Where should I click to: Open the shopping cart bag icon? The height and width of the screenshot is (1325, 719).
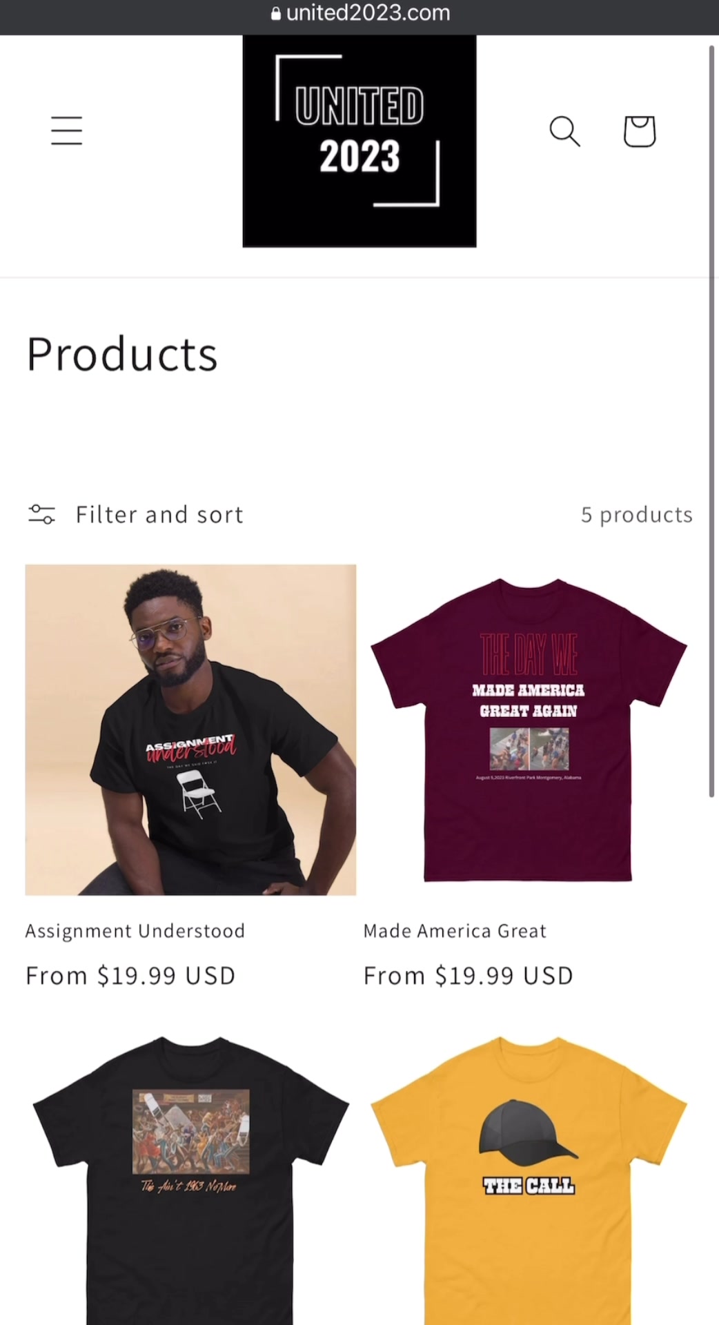pyautogui.click(x=640, y=131)
